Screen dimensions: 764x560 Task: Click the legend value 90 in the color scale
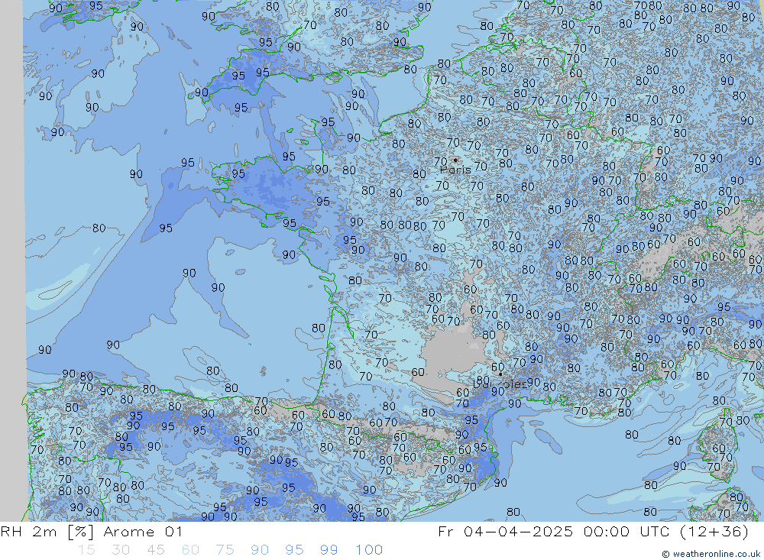coord(260,550)
